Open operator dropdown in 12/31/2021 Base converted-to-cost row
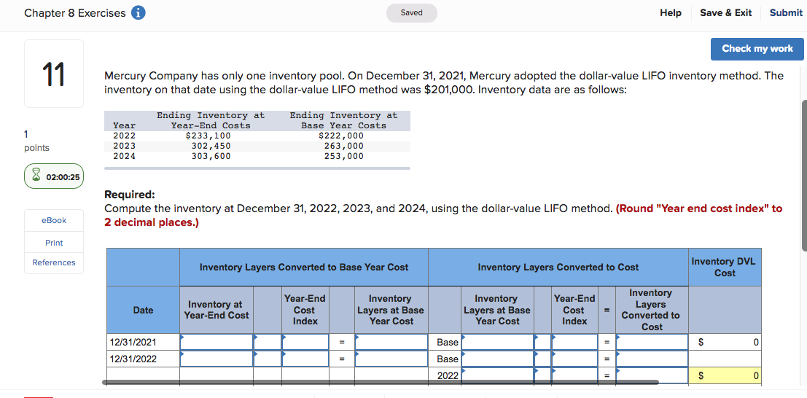The image size is (807, 398). [x=542, y=342]
